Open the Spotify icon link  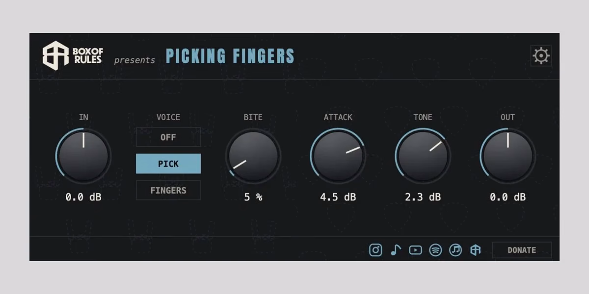click(x=435, y=250)
